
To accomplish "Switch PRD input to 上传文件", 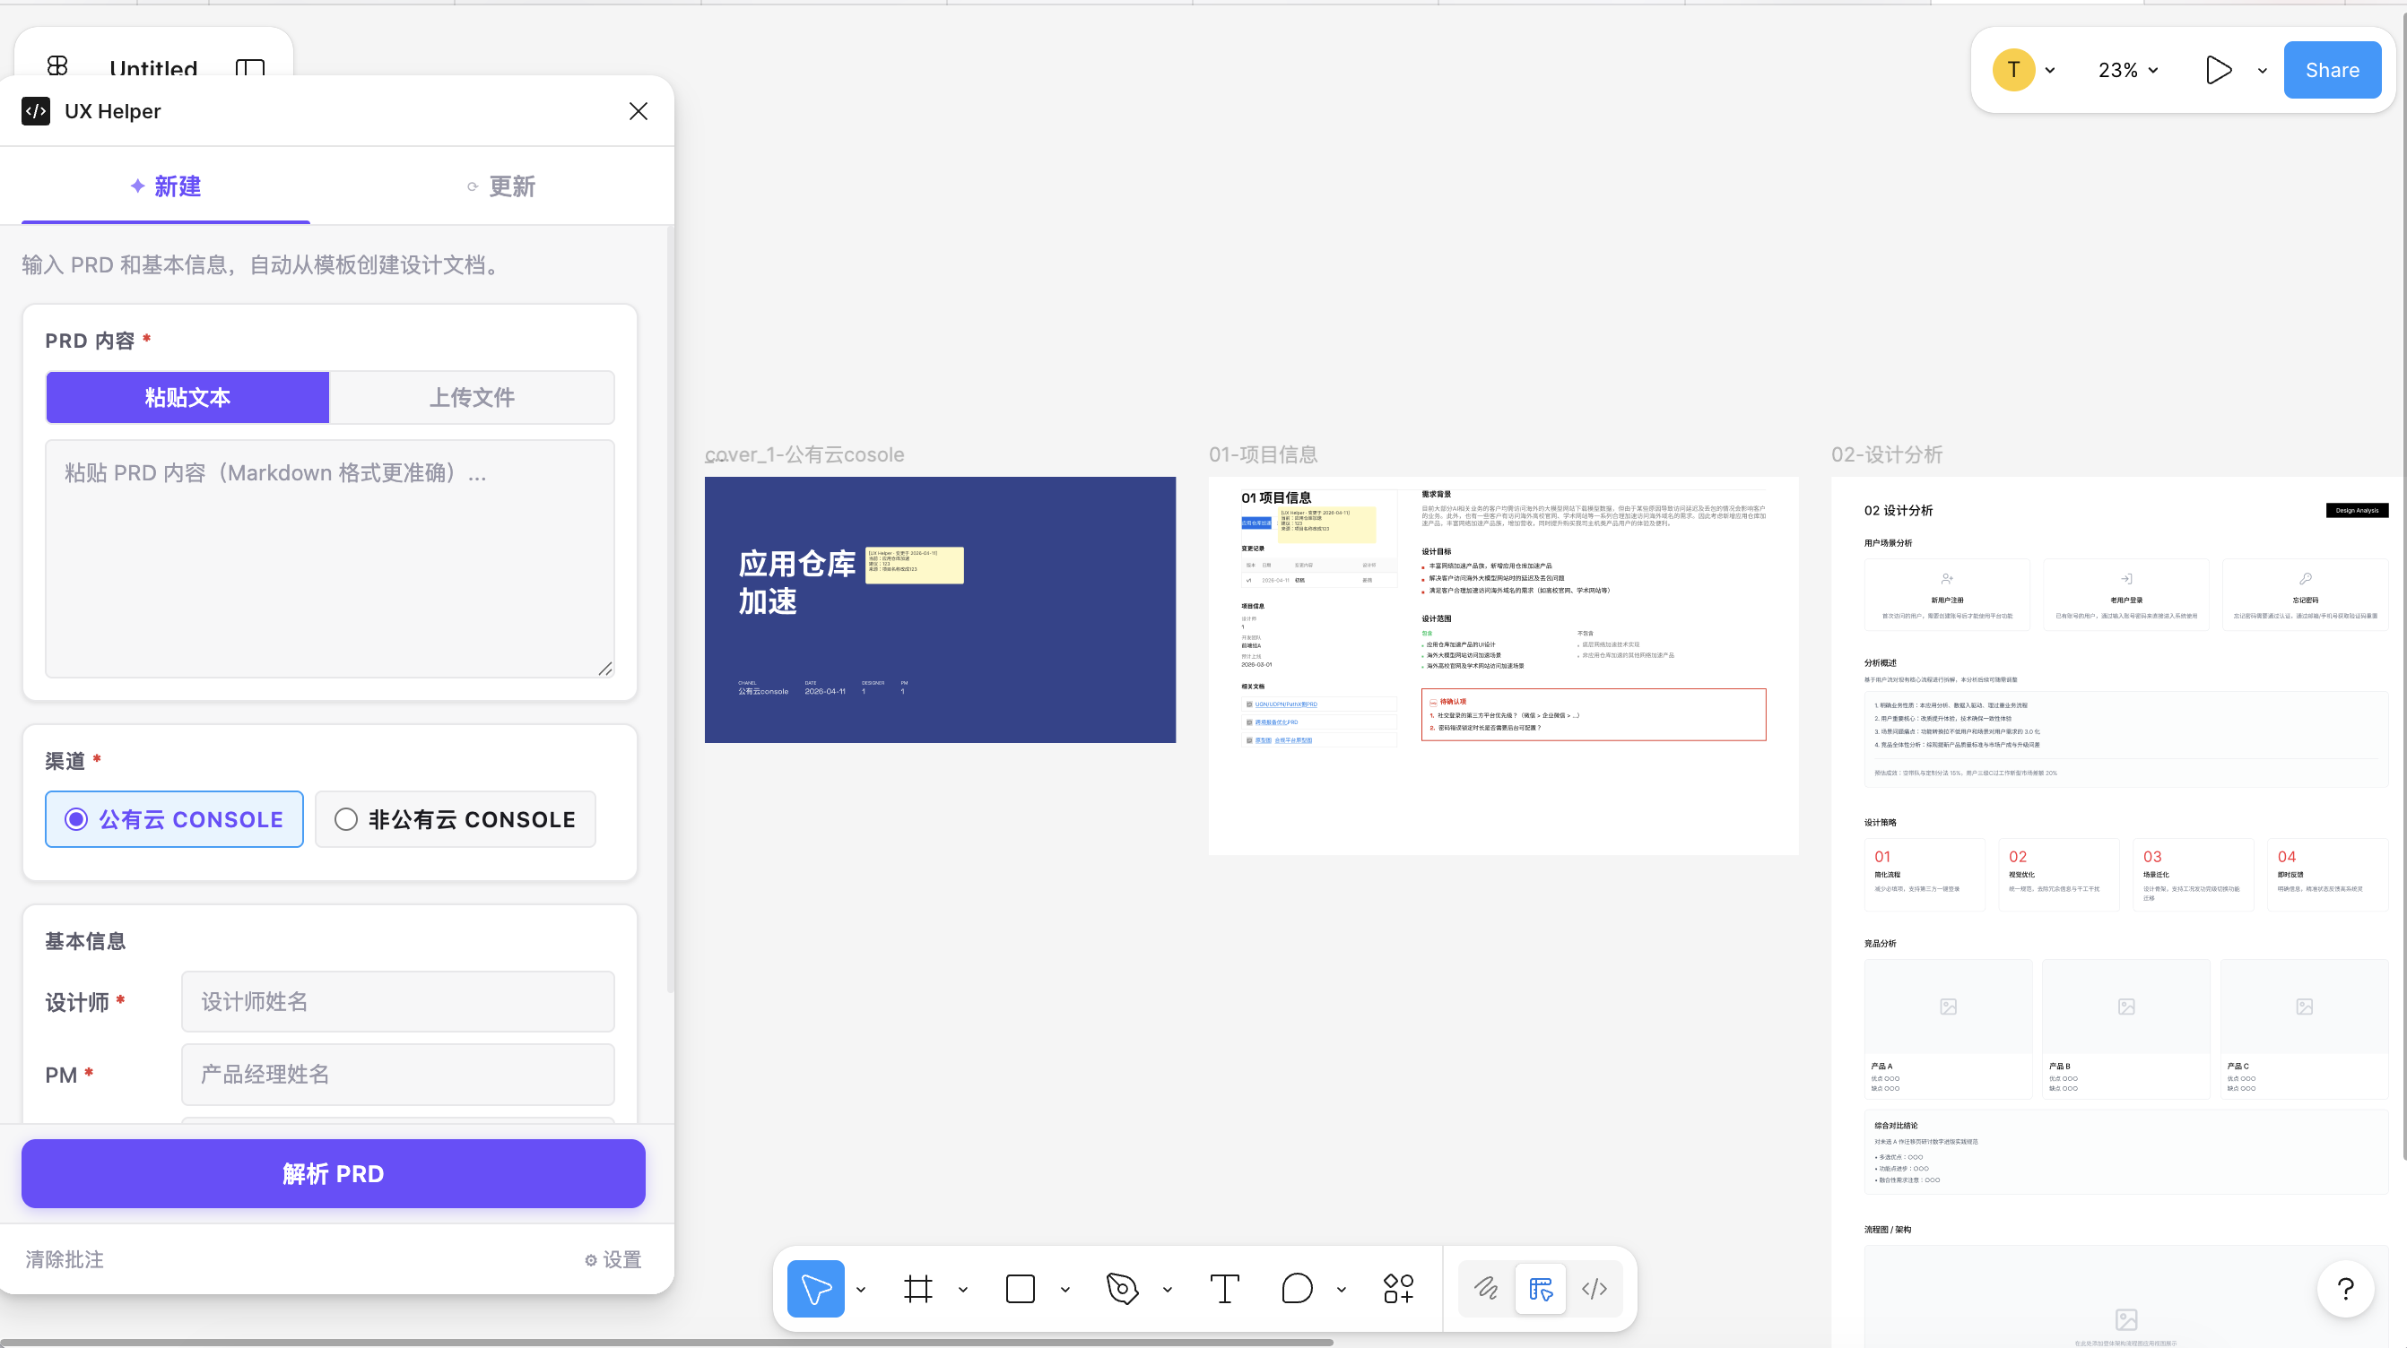I will [x=472, y=397].
